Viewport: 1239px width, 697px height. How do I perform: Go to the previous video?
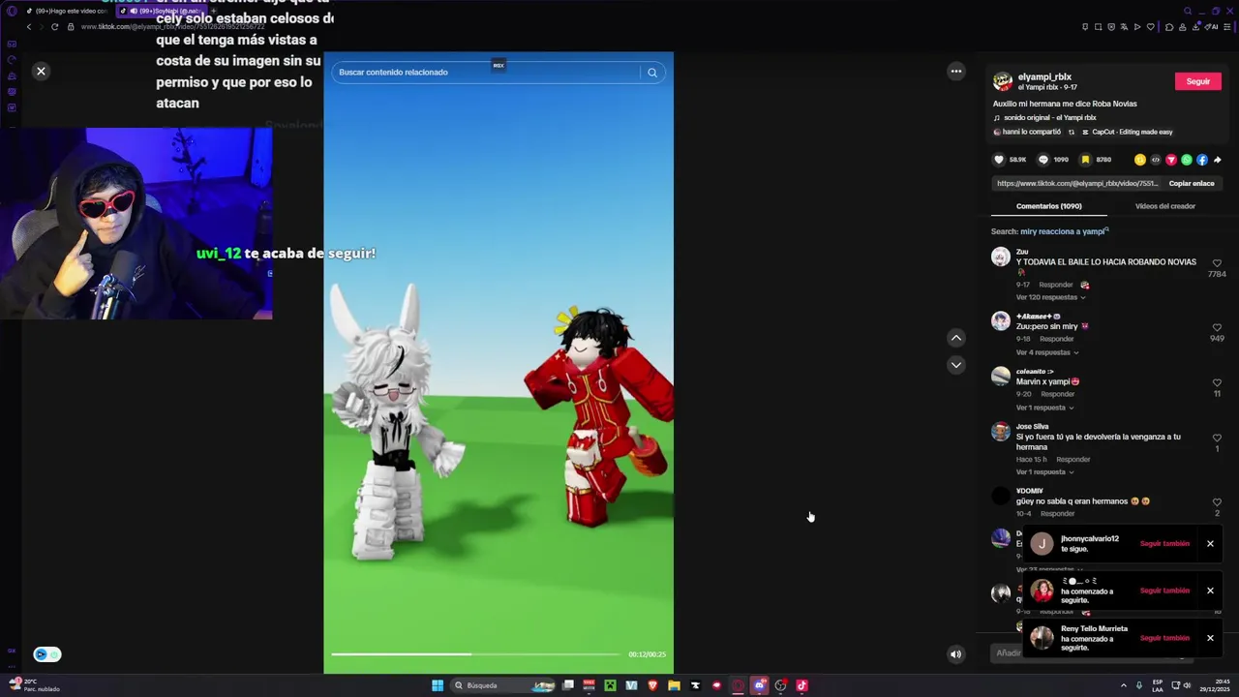(955, 338)
